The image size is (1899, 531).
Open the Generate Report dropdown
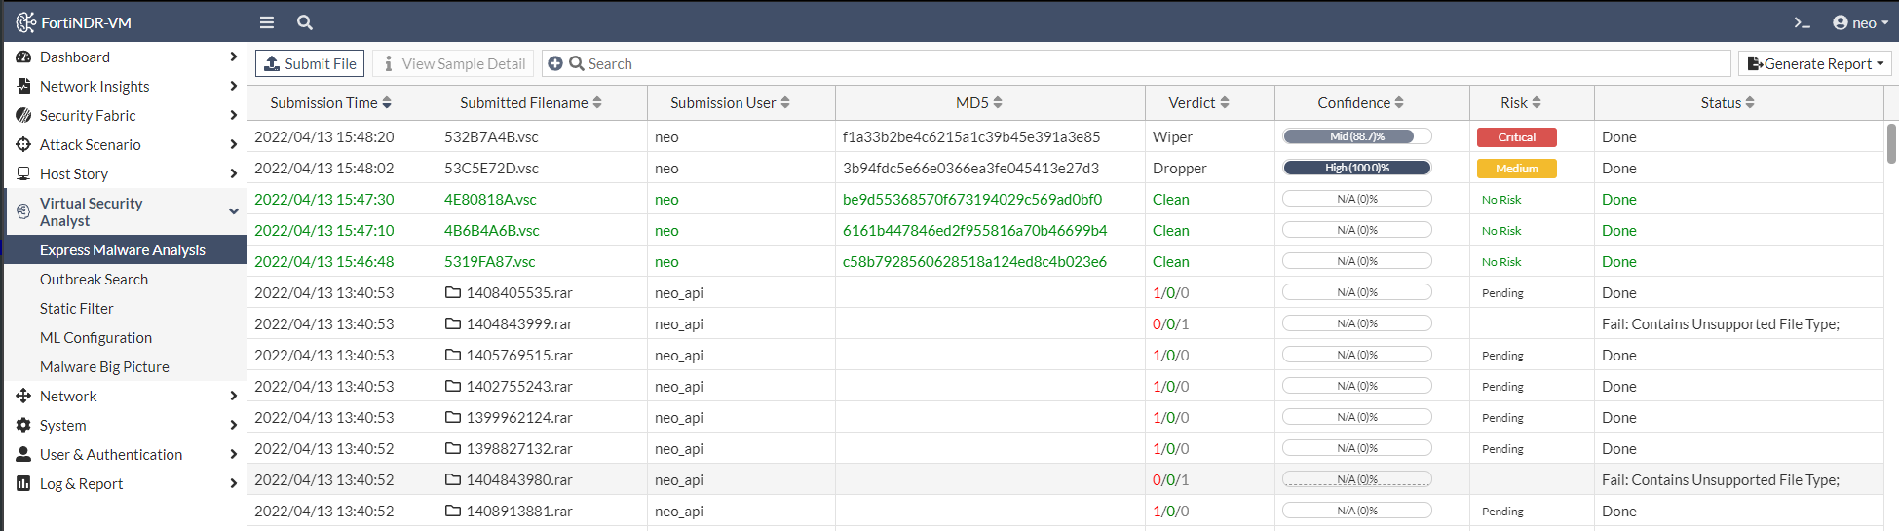point(1815,64)
